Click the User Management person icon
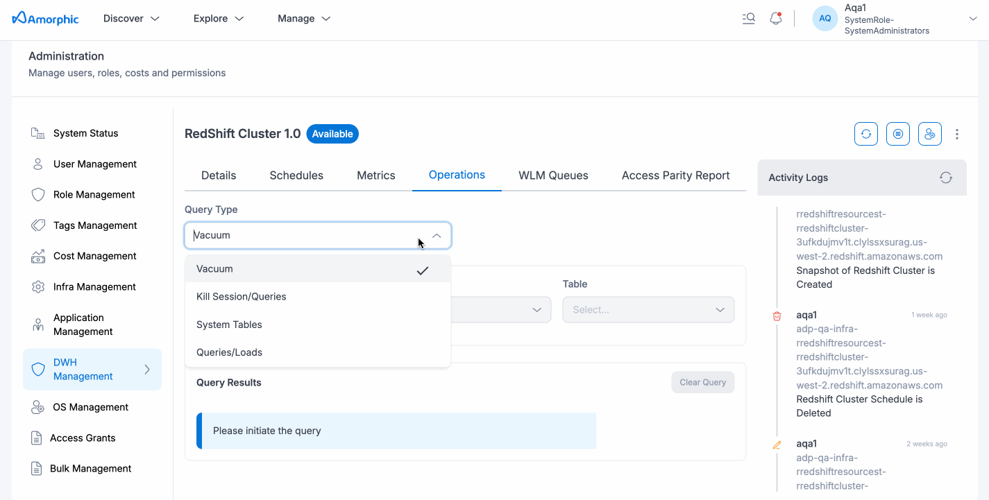Image resolution: width=989 pixels, height=500 pixels. tap(37, 164)
